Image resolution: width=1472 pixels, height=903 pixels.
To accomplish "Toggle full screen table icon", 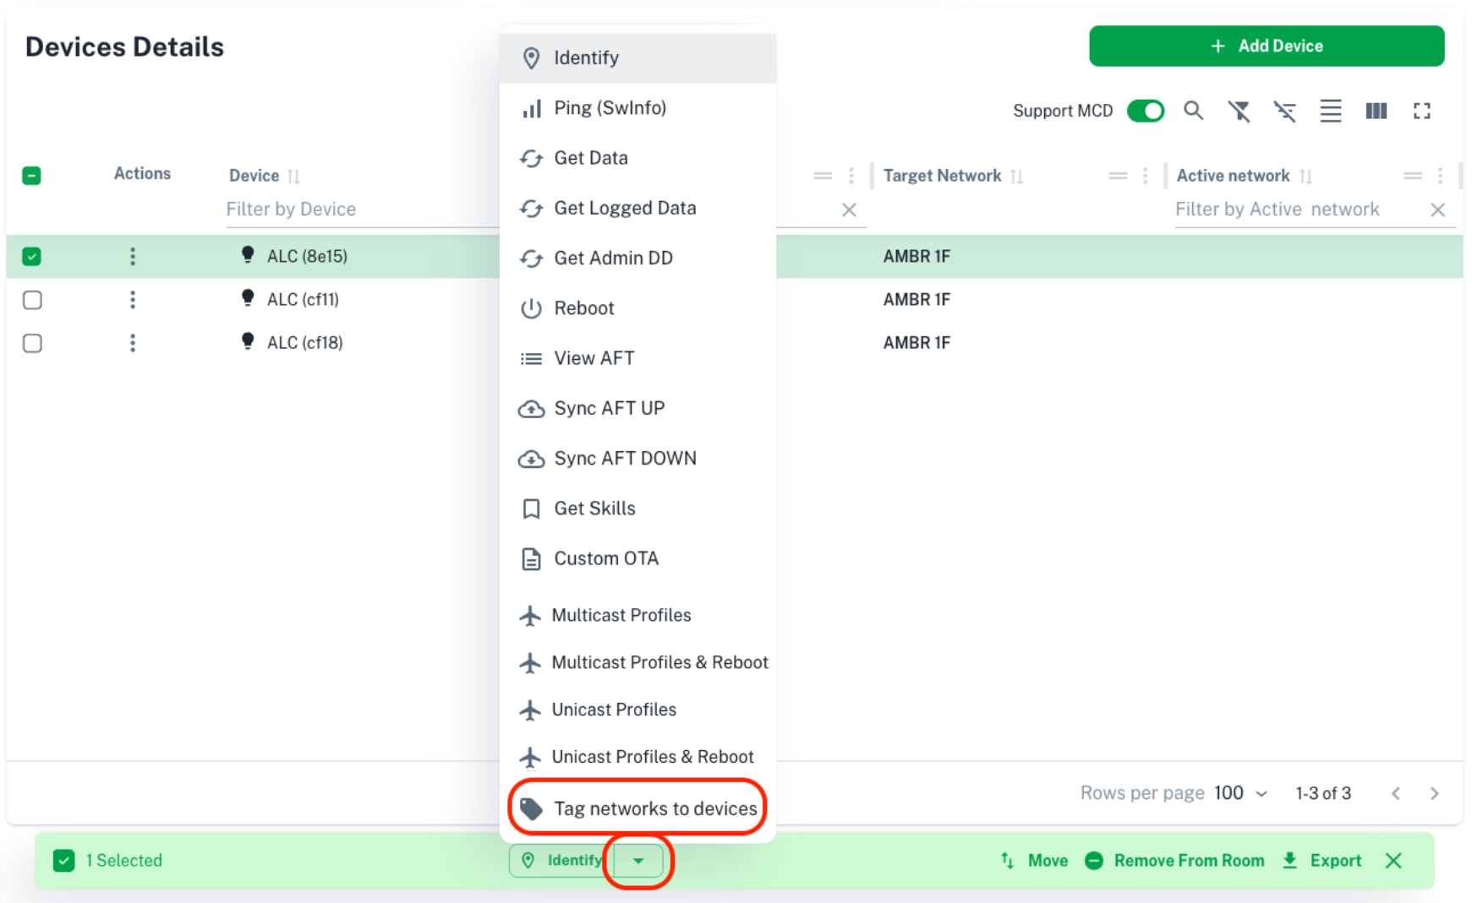I will click(1422, 111).
